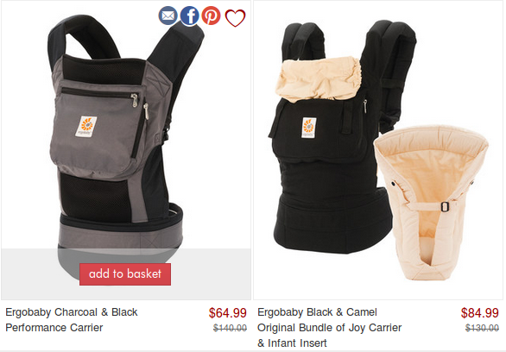Image resolution: width=506 pixels, height=352 pixels.
Task: Click the add to basket button
Action: click(125, 274)
